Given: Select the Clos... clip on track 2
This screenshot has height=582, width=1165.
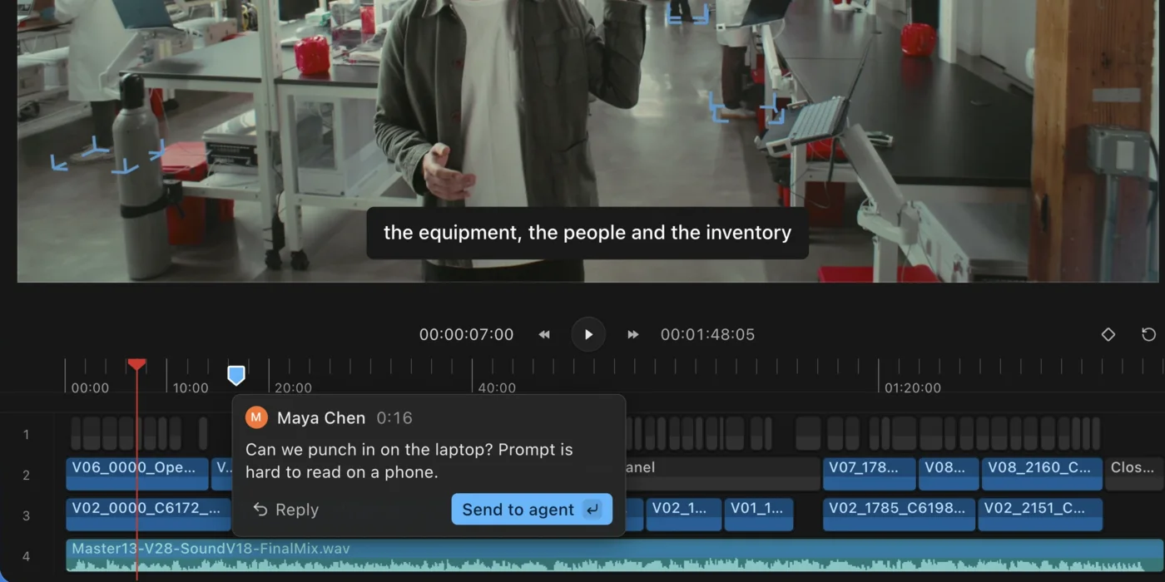Looking at the screenshot, I should pos(1134,474).
